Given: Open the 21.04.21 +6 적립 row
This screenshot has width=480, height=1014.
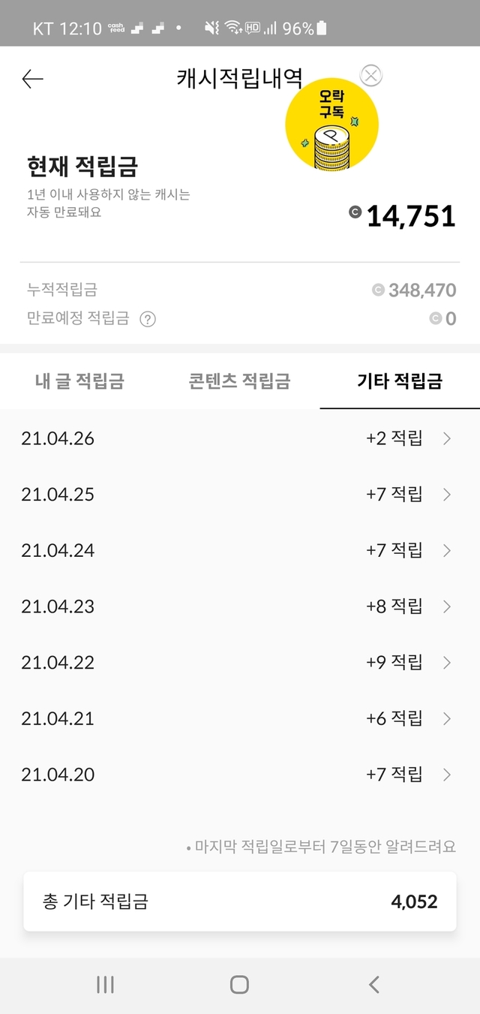Looking at the screenshot, I should pyautogui.click(x=240, y=719).
